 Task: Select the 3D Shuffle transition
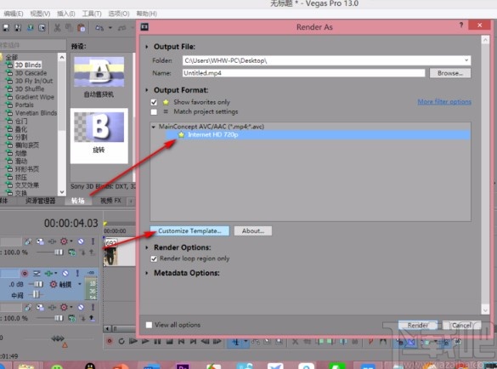30,88
